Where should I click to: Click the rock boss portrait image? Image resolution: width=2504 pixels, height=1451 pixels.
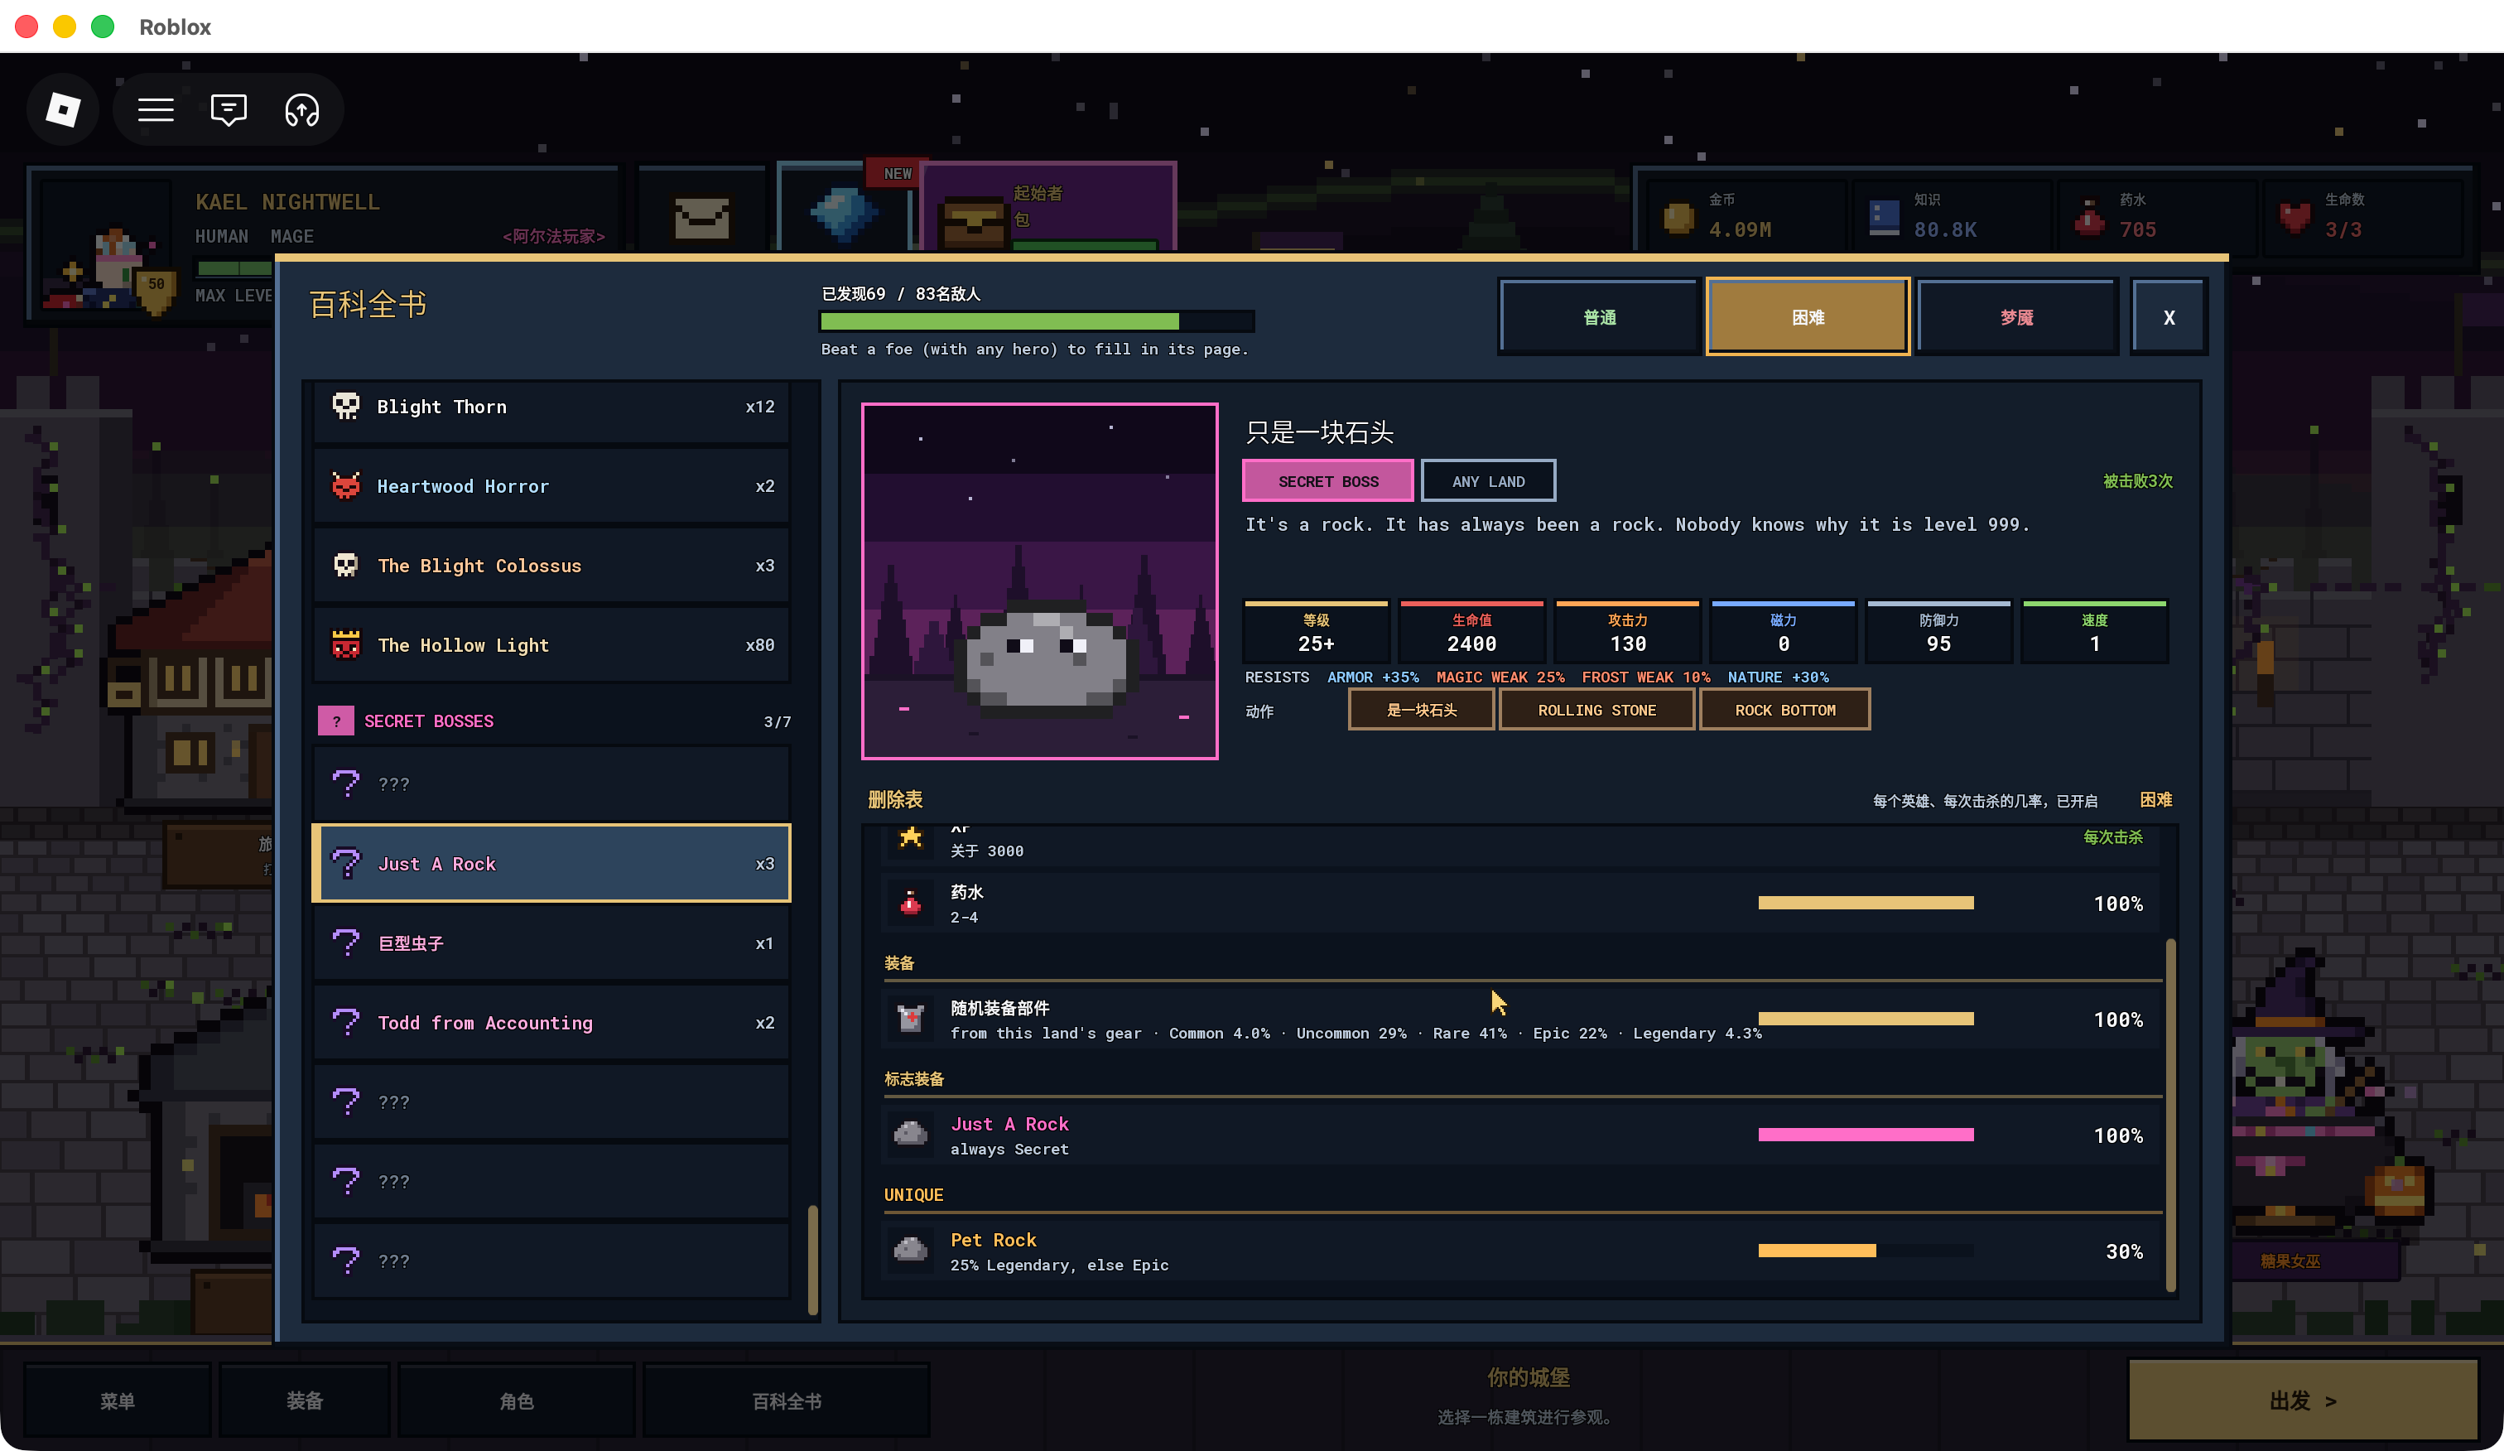[1039, 581]
